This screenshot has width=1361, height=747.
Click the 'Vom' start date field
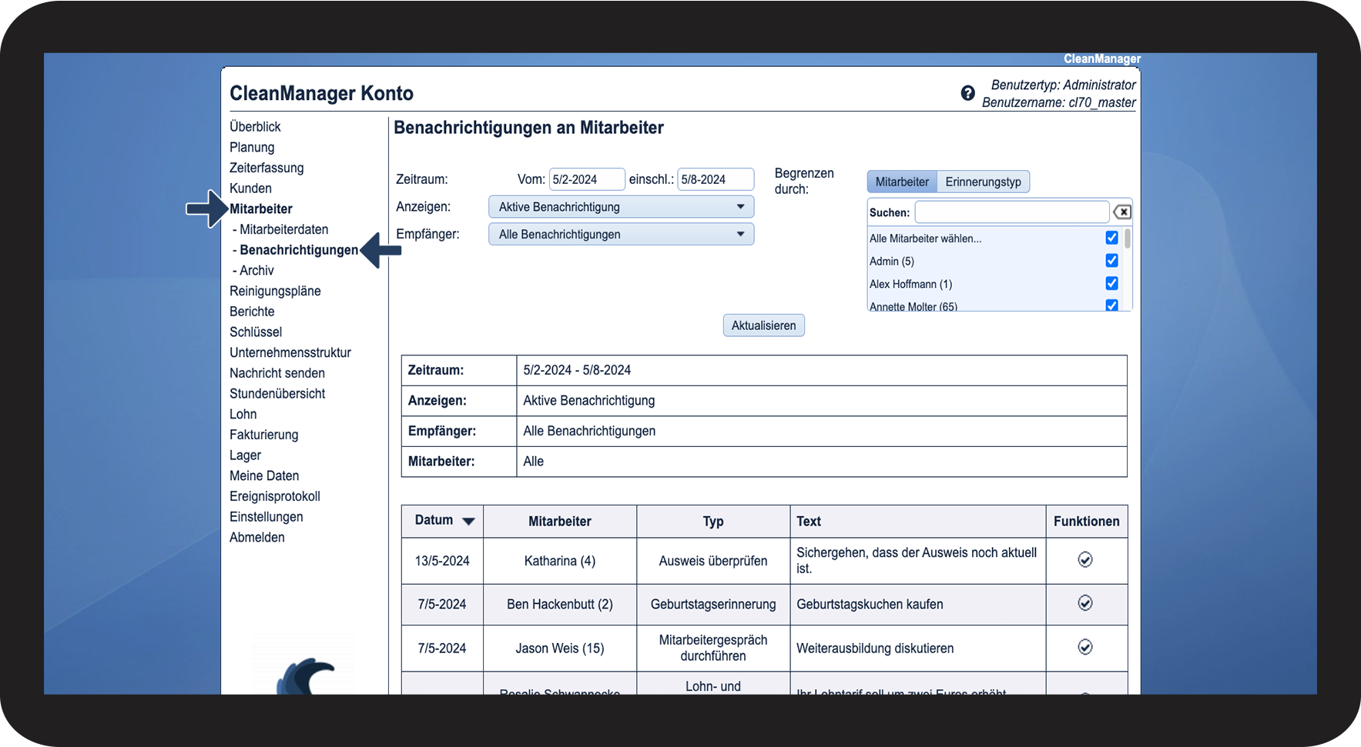click(x=586, y=179)
